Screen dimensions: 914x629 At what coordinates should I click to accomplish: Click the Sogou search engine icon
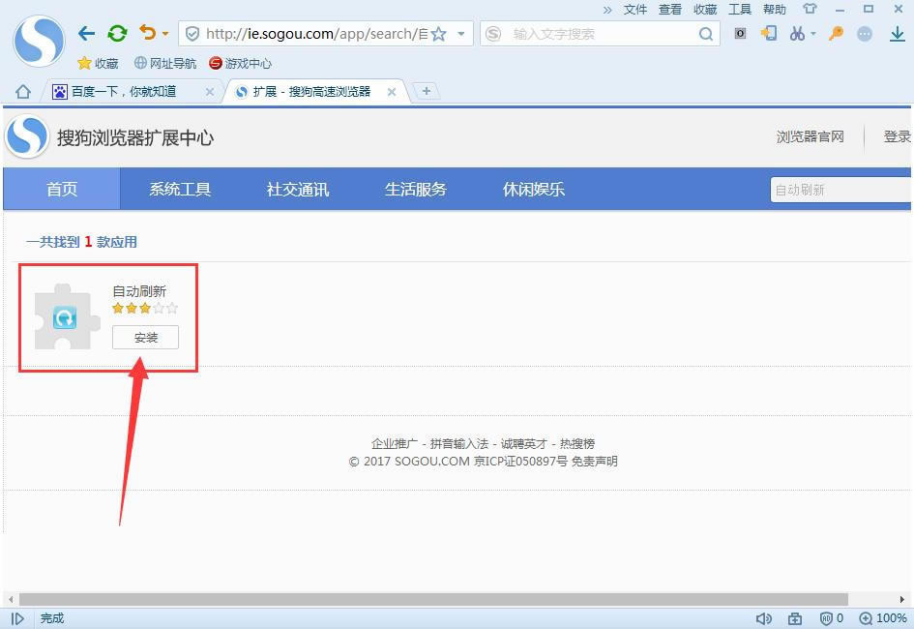(x=493, y=34)
